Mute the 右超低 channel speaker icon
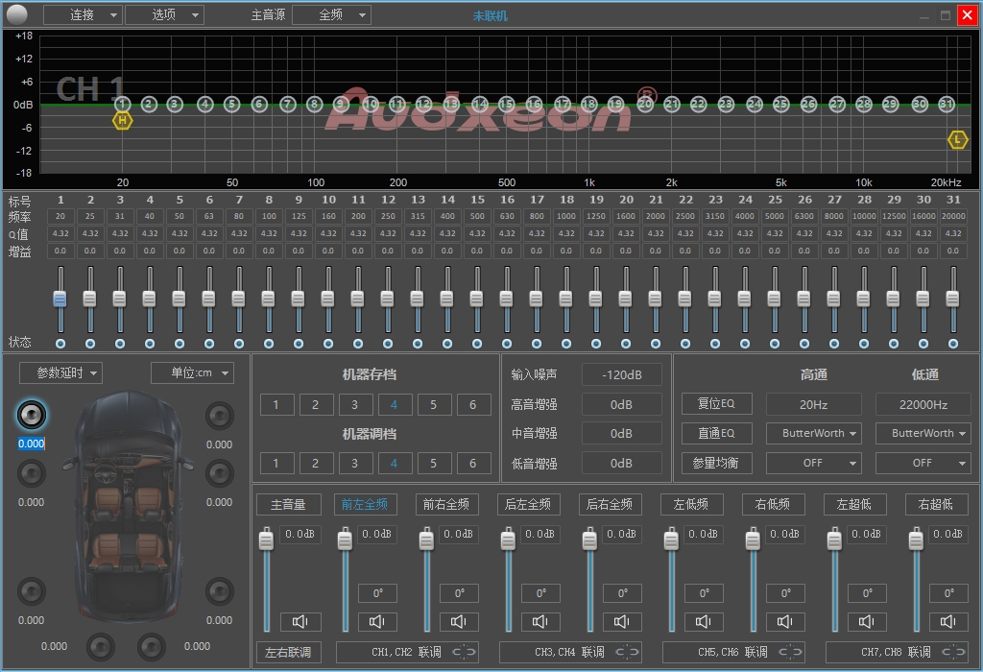The height and width of the screenshot is (672, 983). 947,621
